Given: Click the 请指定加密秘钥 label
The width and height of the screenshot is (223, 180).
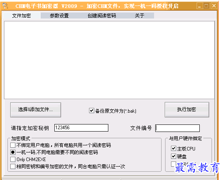Looking at the screenshot, I should [x=30, y=128].
